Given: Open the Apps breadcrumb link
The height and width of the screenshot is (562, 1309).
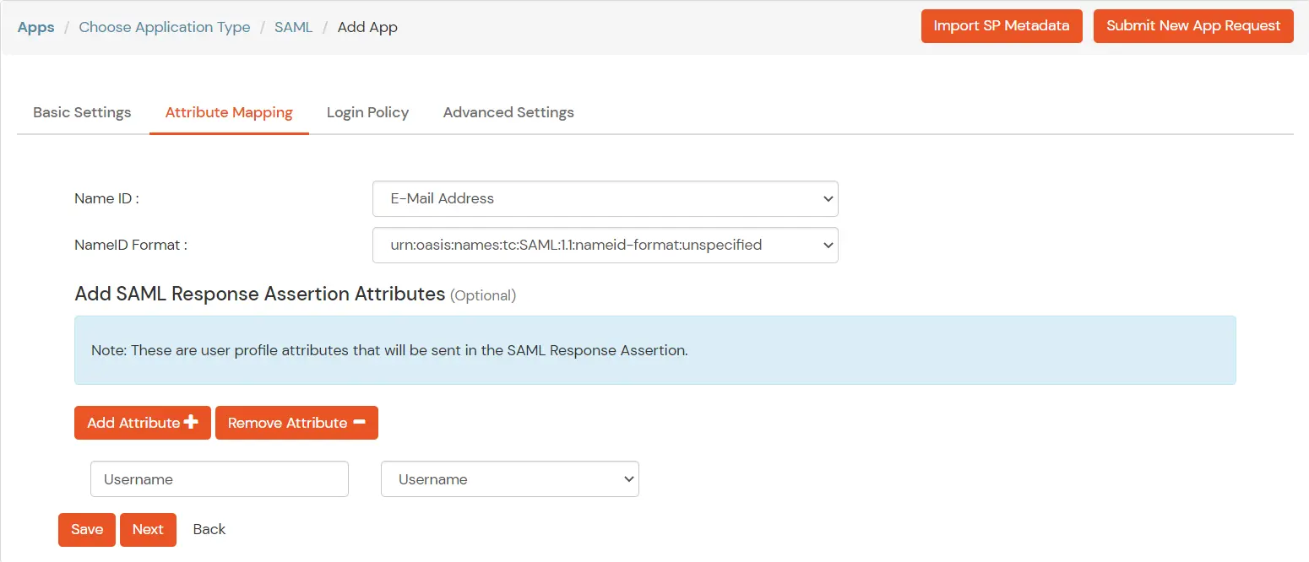Looking at the screenshot, I should (x=35, y=26).
